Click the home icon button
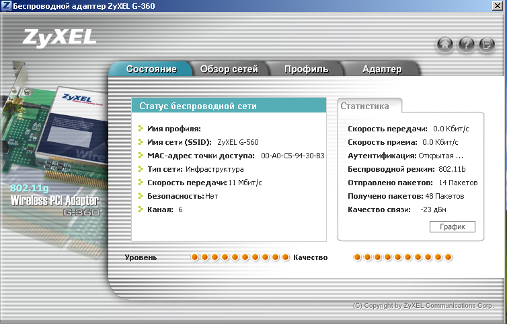Screen dimensions: 507x324 tap(445, 44)
